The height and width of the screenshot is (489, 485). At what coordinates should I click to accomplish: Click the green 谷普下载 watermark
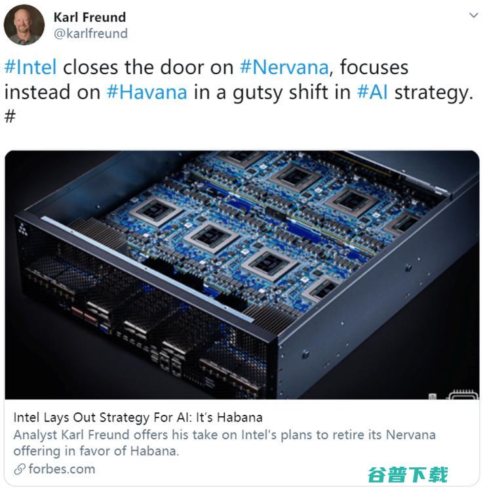408,475
